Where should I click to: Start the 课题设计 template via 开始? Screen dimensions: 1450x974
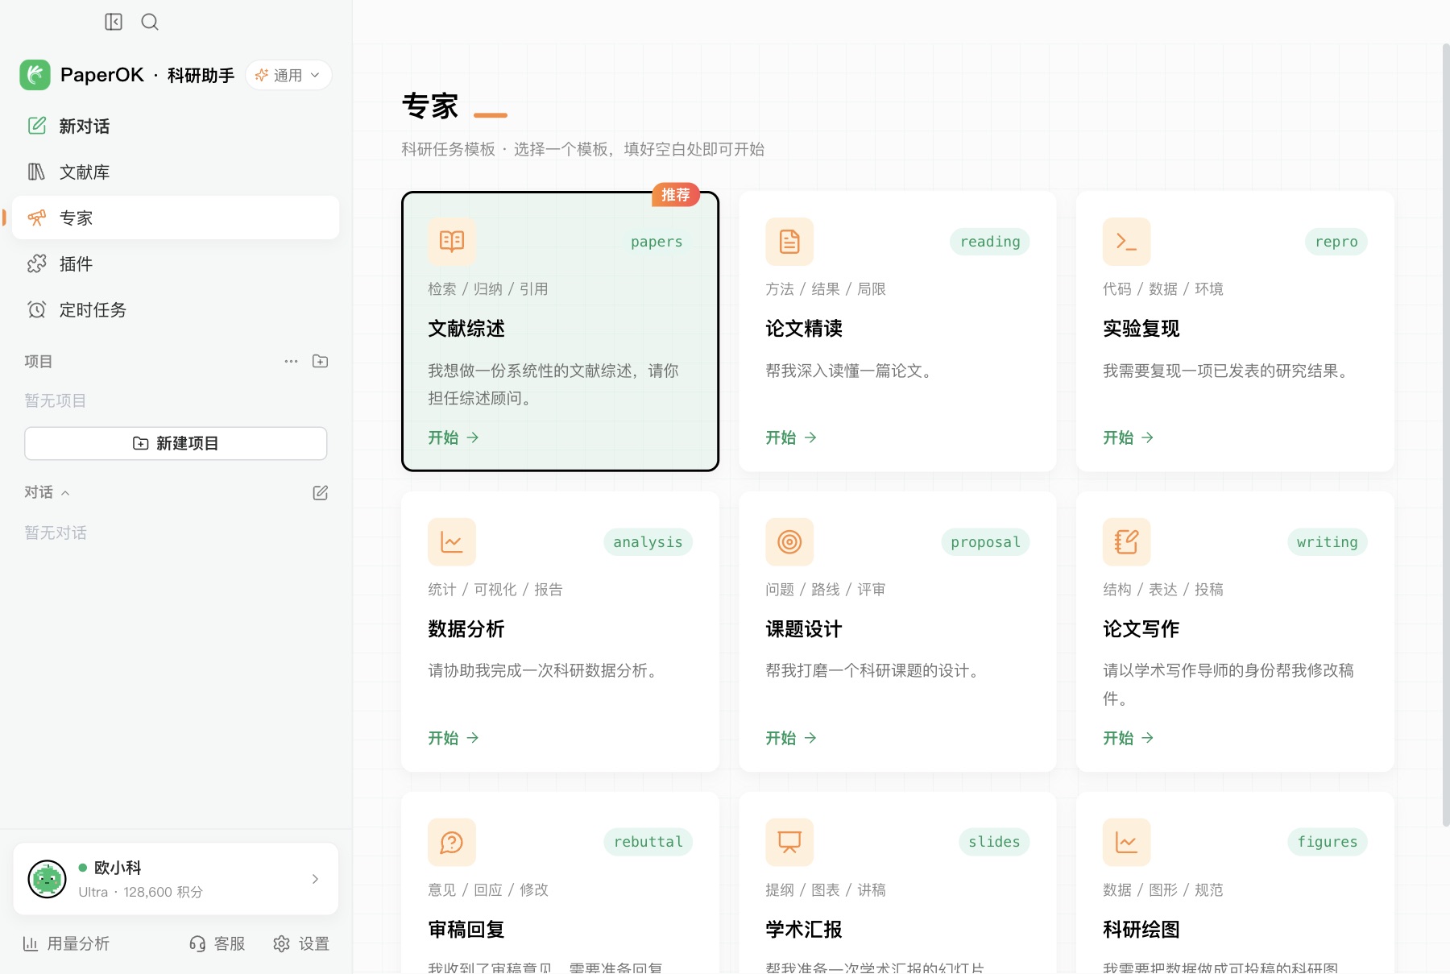click(x=791, y=738)
